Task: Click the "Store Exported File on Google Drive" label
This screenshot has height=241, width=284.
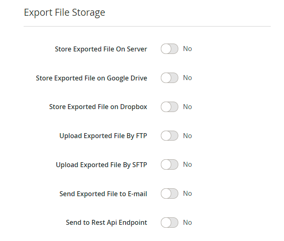Action: [x=91, y=78]
